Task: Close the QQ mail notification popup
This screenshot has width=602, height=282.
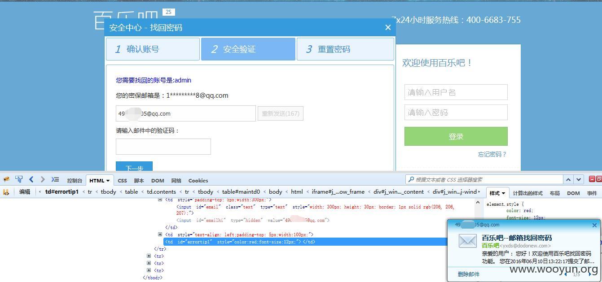Action: pos(594,225)
